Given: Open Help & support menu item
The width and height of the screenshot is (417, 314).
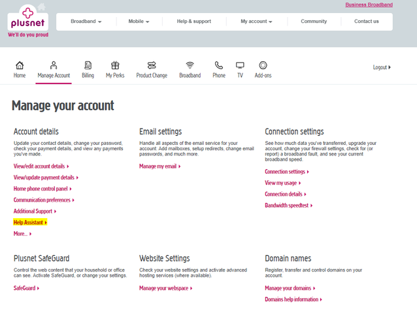Looking at the screenshot, I should click(193, 22).
